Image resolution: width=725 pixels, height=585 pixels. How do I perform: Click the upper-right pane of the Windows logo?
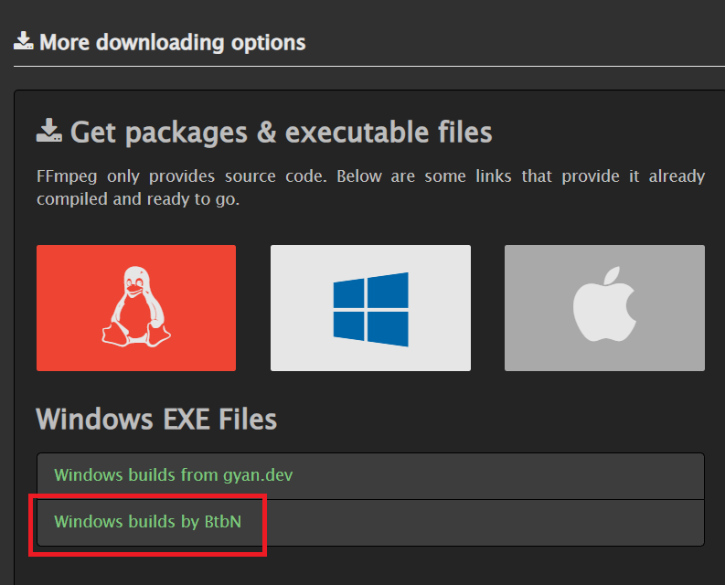pos(388,291)
